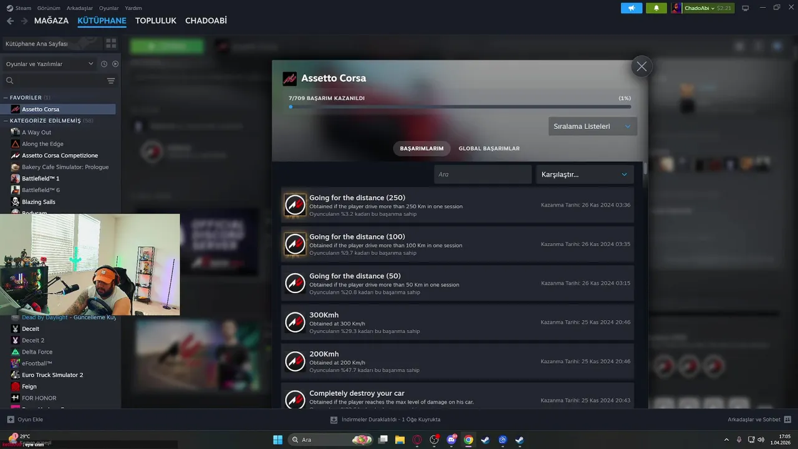Switch to Big Picture mode icon
The image size is (798, 449).
pos(745,8)
